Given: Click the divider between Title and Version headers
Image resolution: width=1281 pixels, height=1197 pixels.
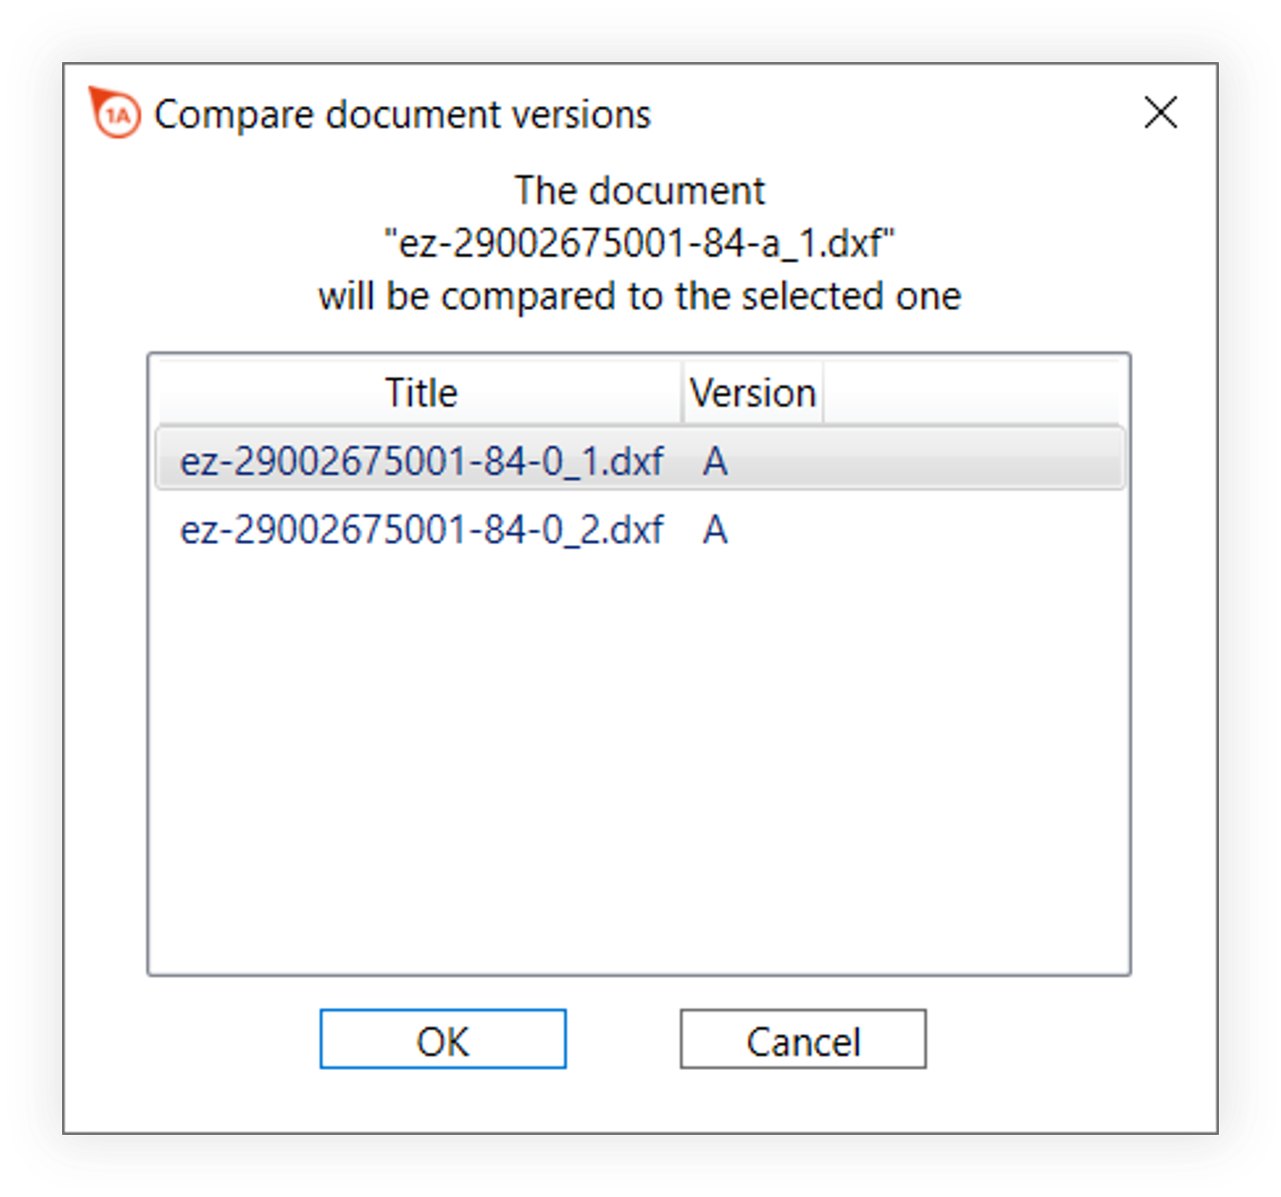Looking at the screenshot, I should tap(683, 393).
